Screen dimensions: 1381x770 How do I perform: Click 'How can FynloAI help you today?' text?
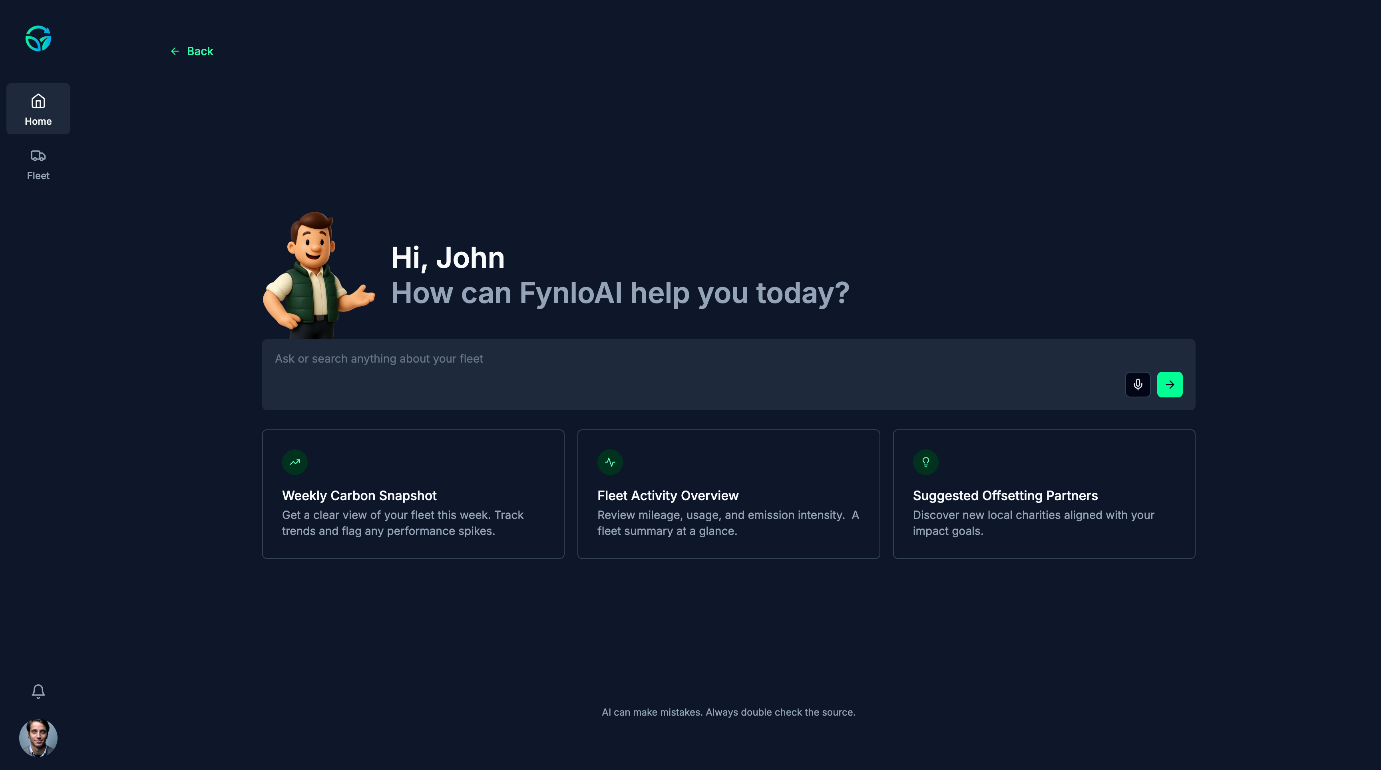point(620,293)
